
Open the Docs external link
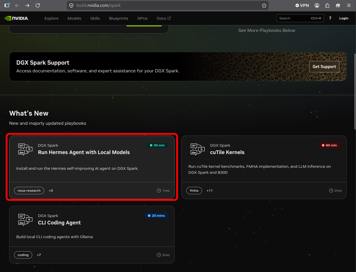[164, 18]
